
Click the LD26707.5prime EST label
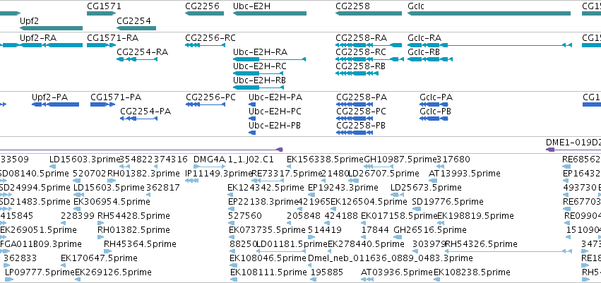383,174
